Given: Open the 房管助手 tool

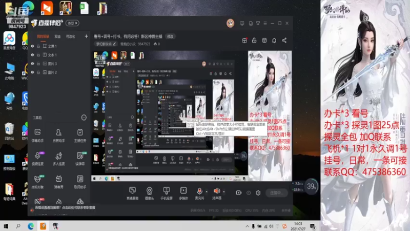Looking at the screenshot, I should 58,135.
